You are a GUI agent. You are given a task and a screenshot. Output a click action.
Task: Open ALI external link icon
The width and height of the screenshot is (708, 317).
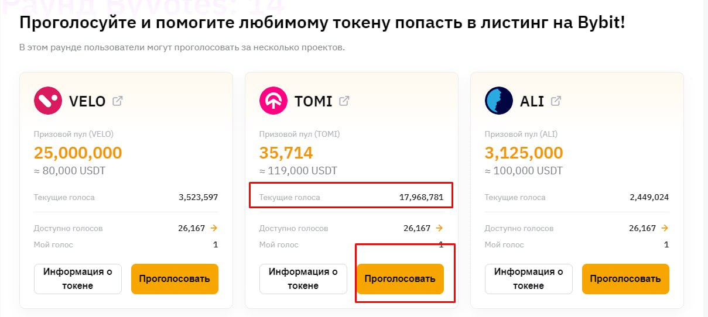[556, 101]
